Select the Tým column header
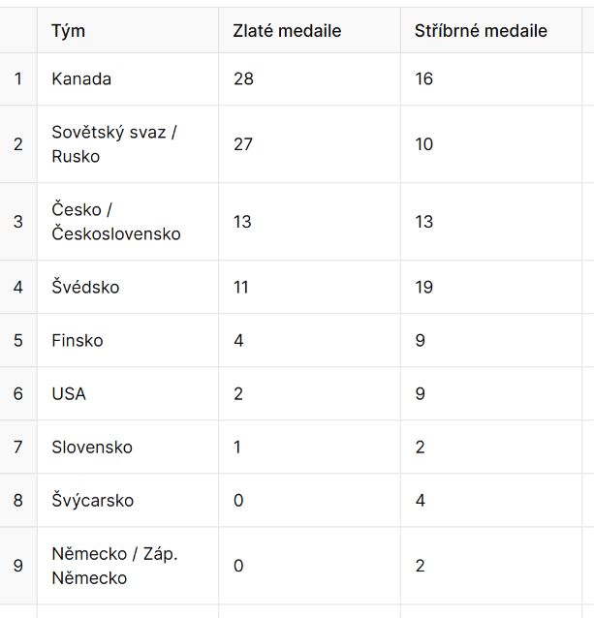594x618 pixels. click(128, 30)
